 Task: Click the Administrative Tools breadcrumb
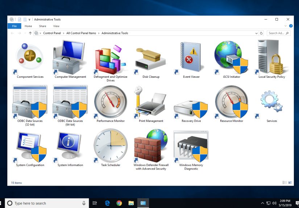115,33
